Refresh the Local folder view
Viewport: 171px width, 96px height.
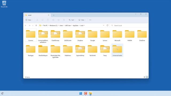[x=107, y=25]
